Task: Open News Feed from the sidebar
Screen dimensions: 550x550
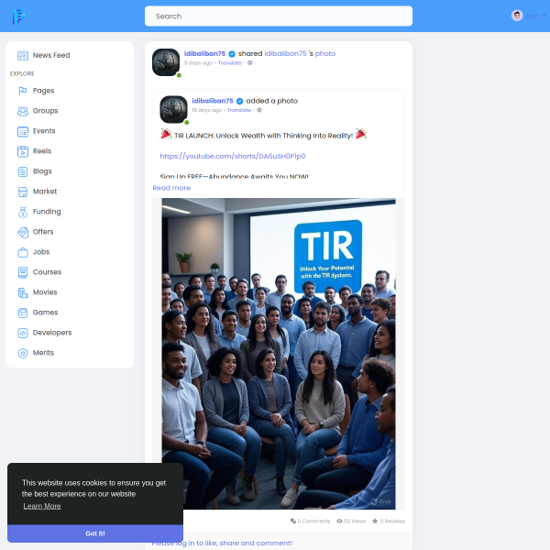Action: pos(50,55)
